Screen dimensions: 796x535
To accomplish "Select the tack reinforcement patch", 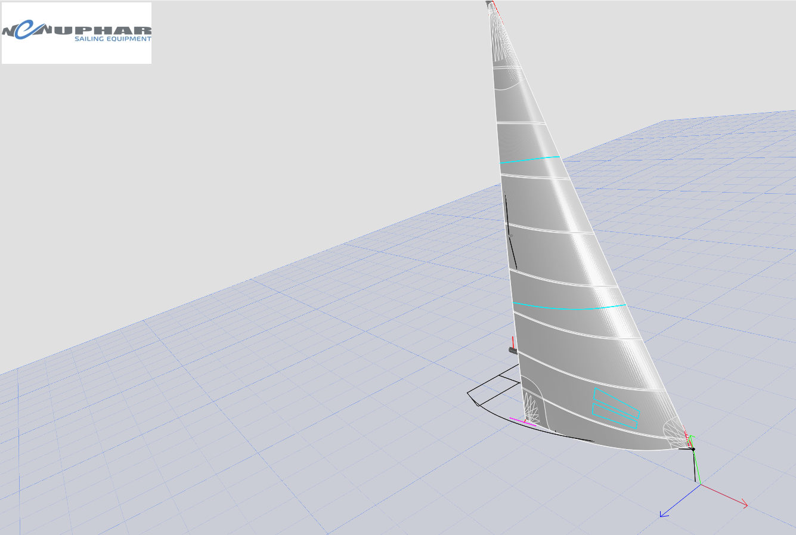I will 675,434.
